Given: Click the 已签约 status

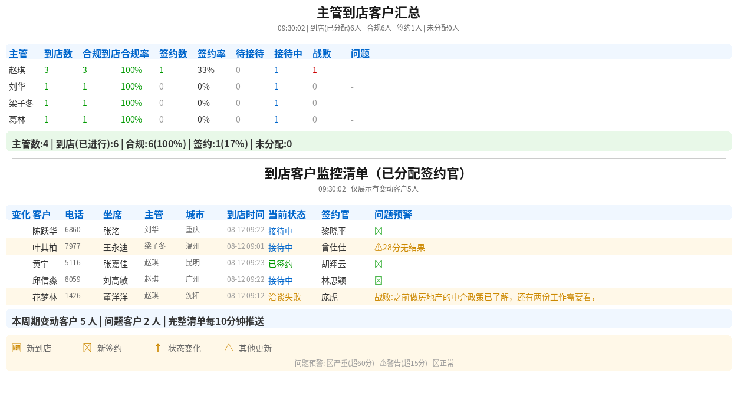Looking at the screenshot, I should click(281, 264).
